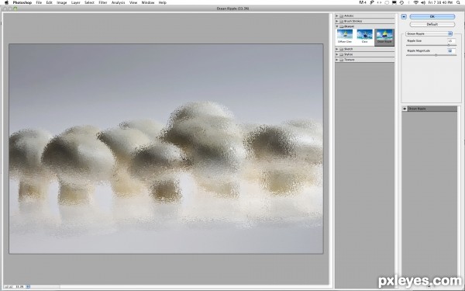The width and height of the screenshot is (465, 291).
Task: Click the Ripple Size value field
Action: [x=451, y=40]
